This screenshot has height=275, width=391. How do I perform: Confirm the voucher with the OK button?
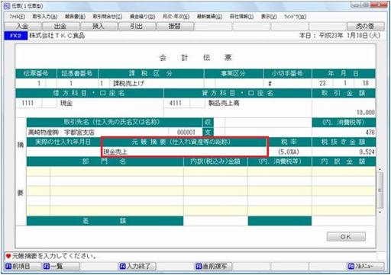(x=346, y=237)
